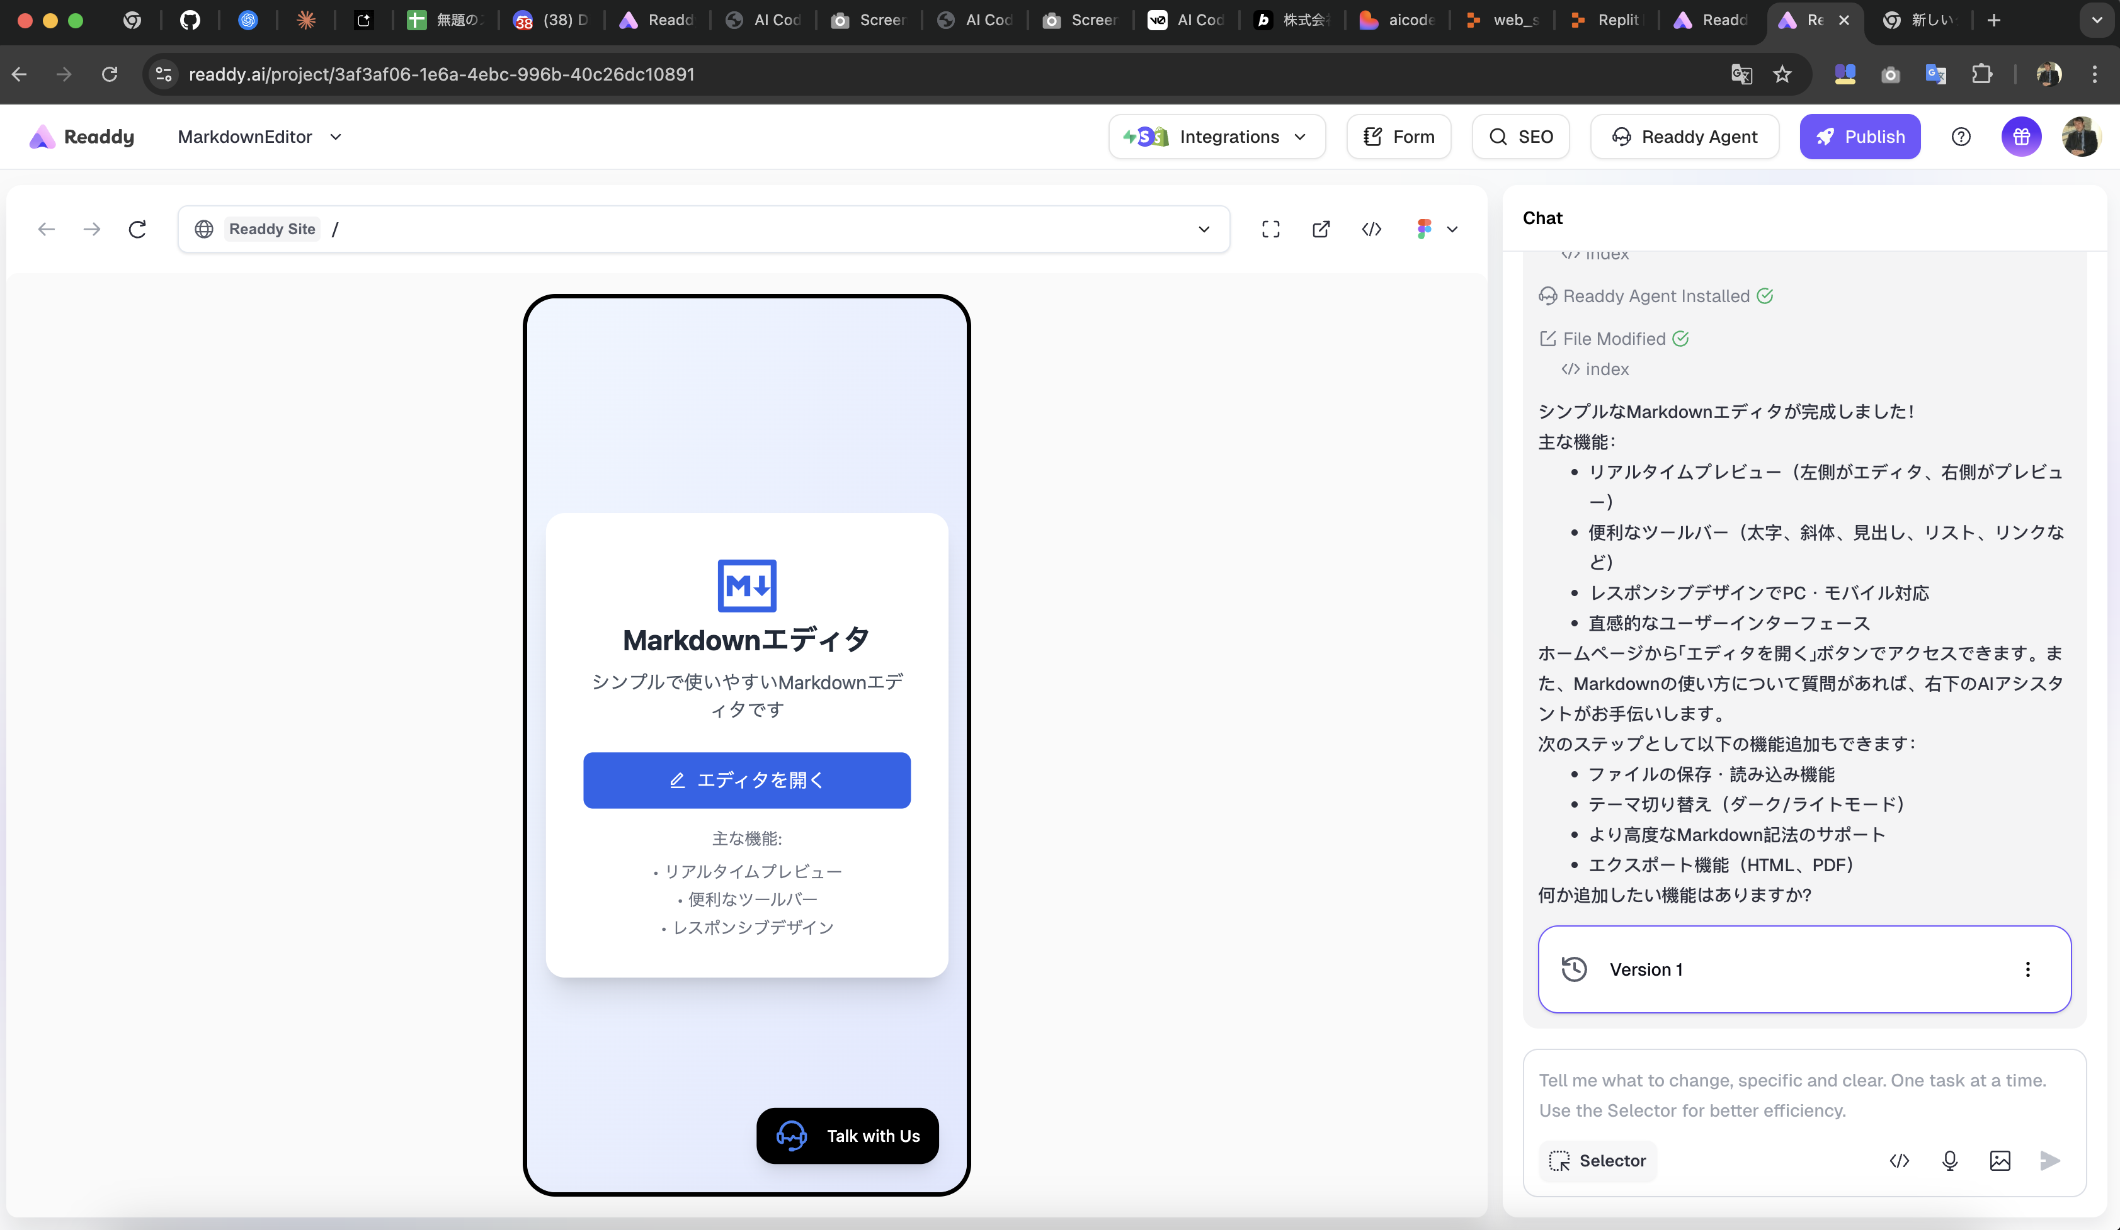Select the Selector tool in chat input
This screenshot has height=1230, width=2120.
click(1598, 1160)
